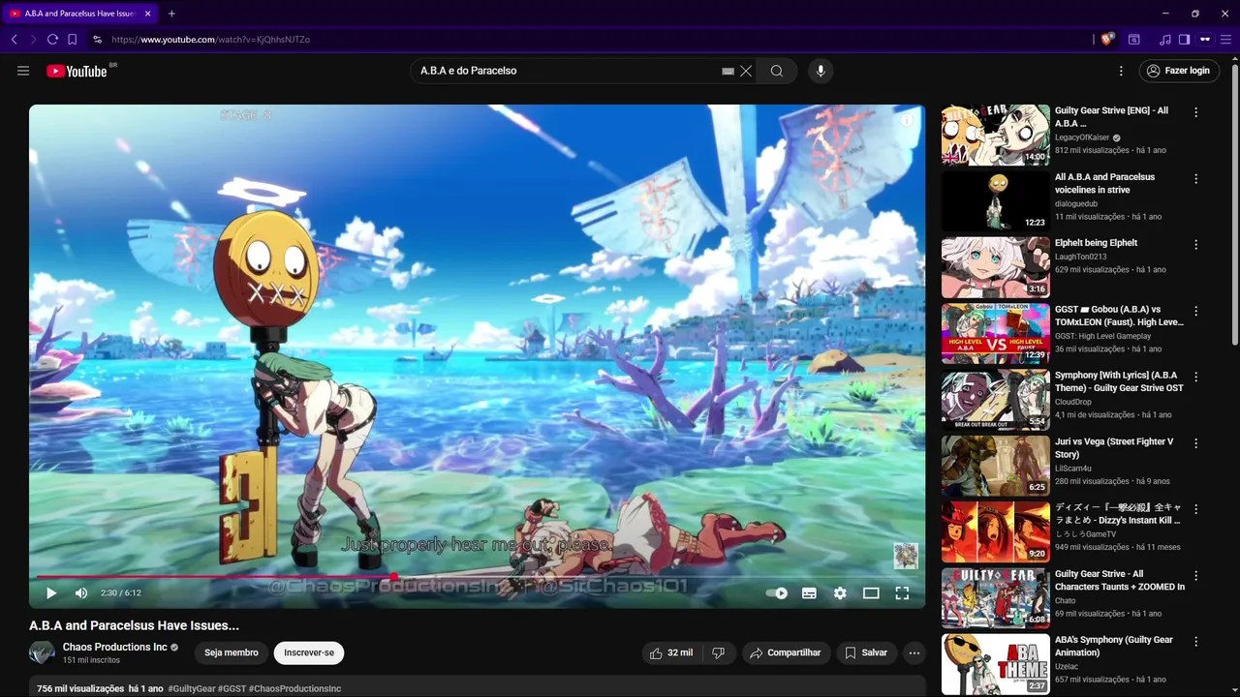
Task: Click the browser address bar URL
Action: point(210,40)
